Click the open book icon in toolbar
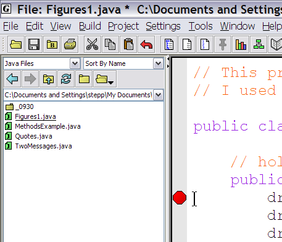 tap(276, 44)
